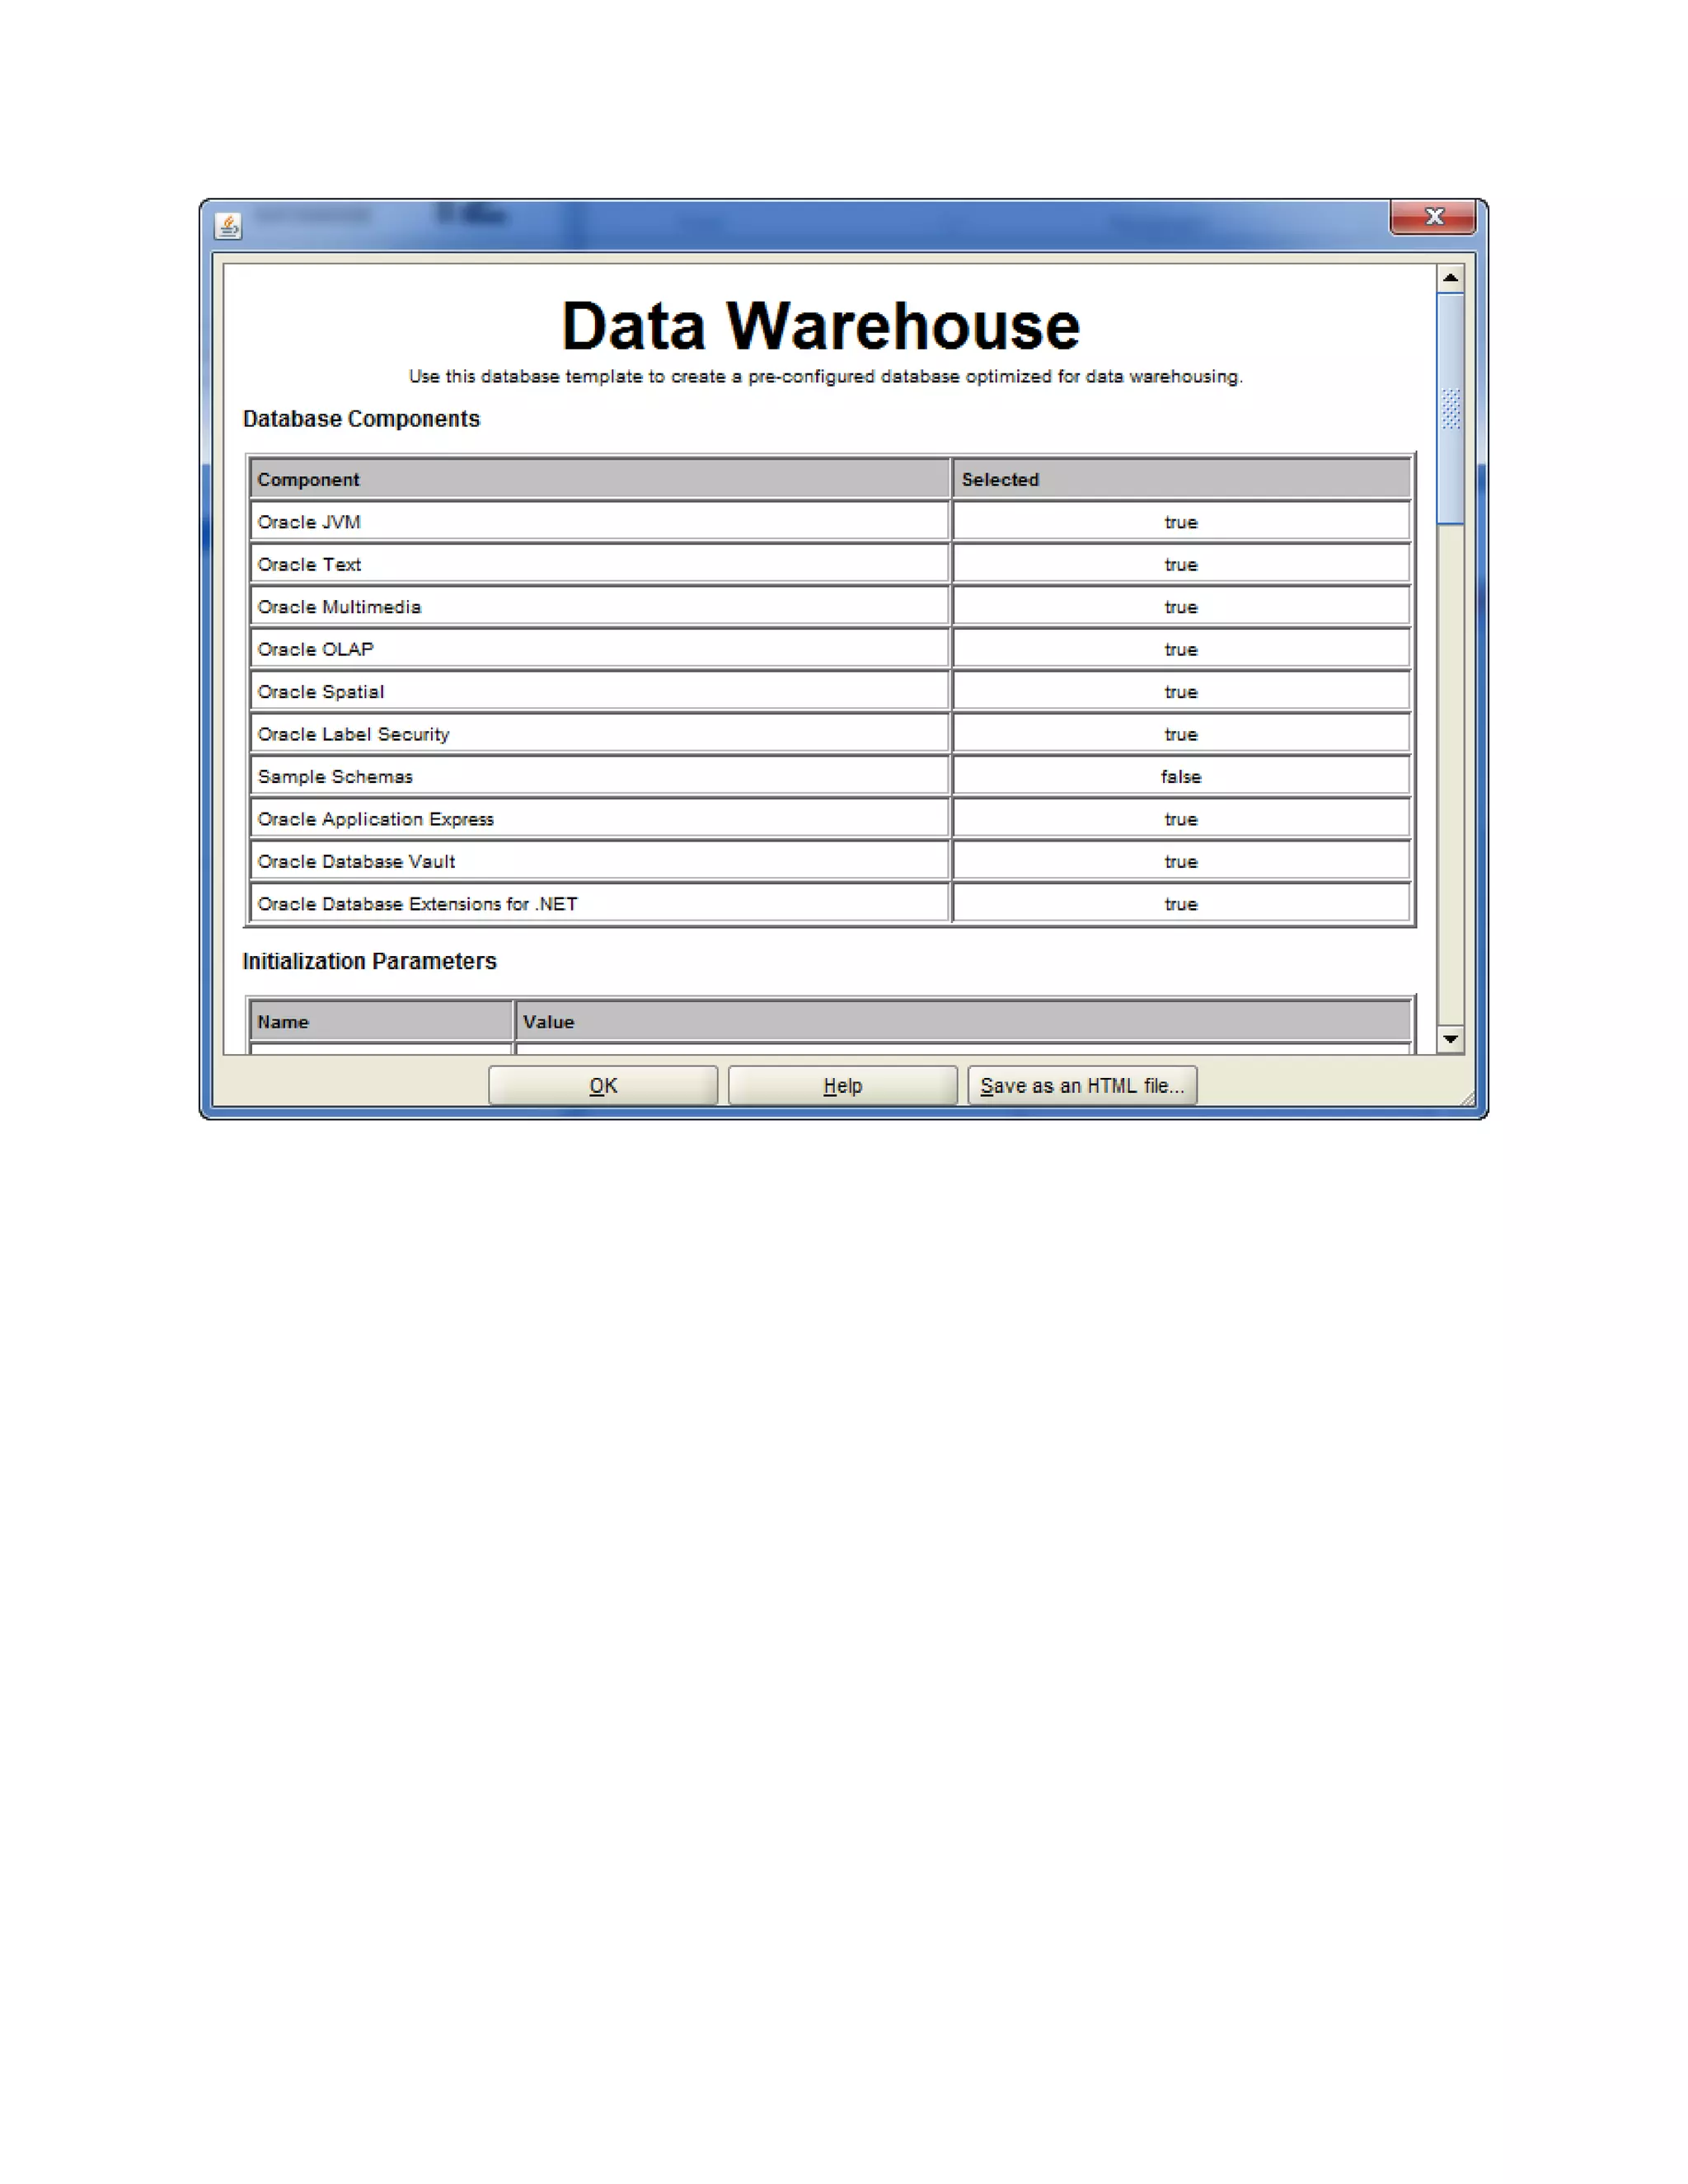Select the Oracle JVM row
Screen dimensions: 1688x2184
(x=599, y=522)
